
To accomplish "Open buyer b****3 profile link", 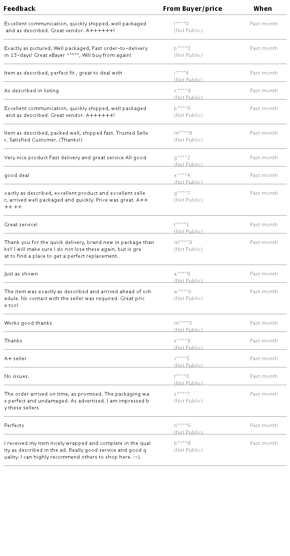I will (182, 49).
